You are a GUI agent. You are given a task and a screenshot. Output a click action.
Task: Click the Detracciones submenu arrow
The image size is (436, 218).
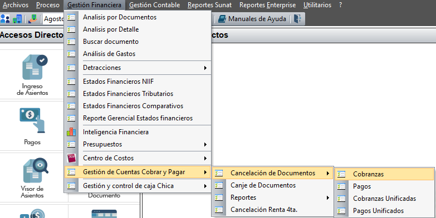205,68
